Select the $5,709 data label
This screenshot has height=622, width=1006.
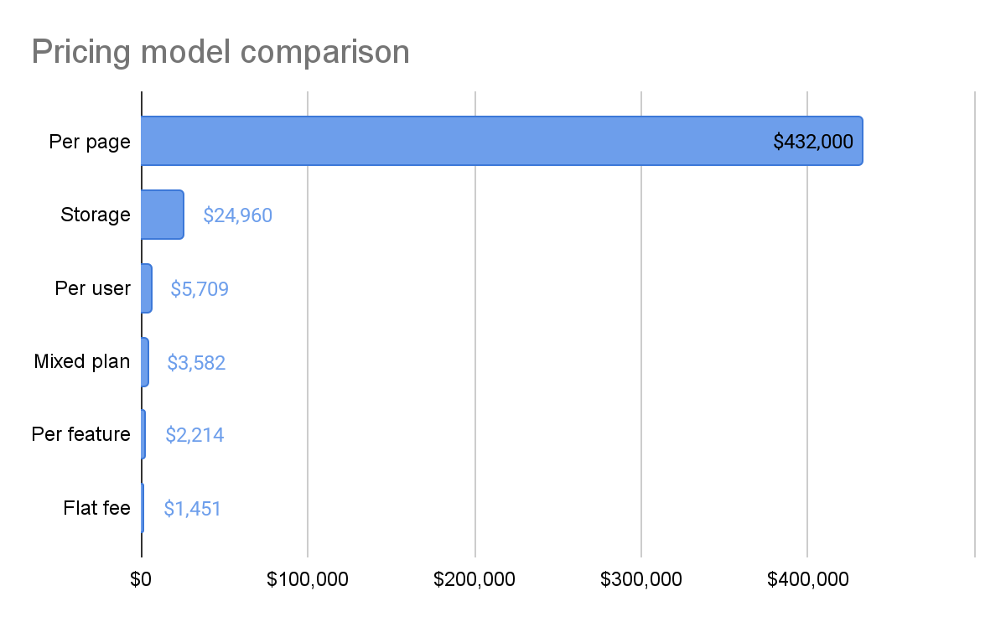(x=200, y=289)
